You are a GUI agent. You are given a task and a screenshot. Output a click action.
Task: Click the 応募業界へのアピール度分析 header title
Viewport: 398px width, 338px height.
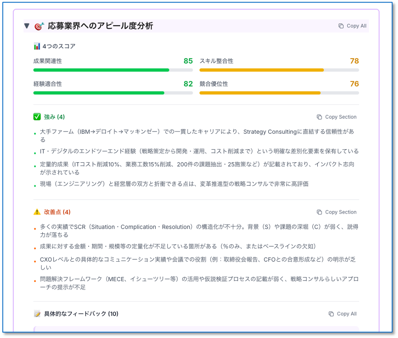coord(100,26)
